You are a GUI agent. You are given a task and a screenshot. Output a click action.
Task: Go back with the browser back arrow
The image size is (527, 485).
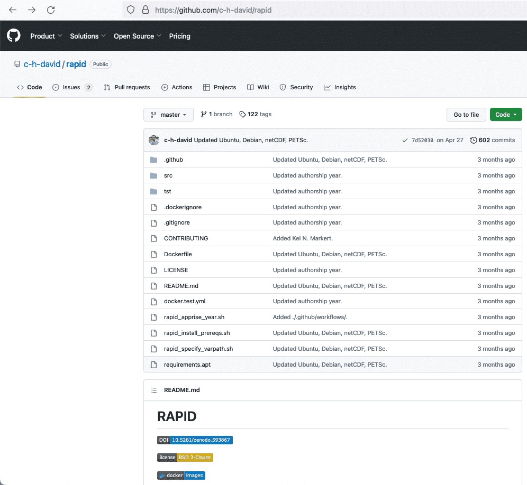click(13, 10)
